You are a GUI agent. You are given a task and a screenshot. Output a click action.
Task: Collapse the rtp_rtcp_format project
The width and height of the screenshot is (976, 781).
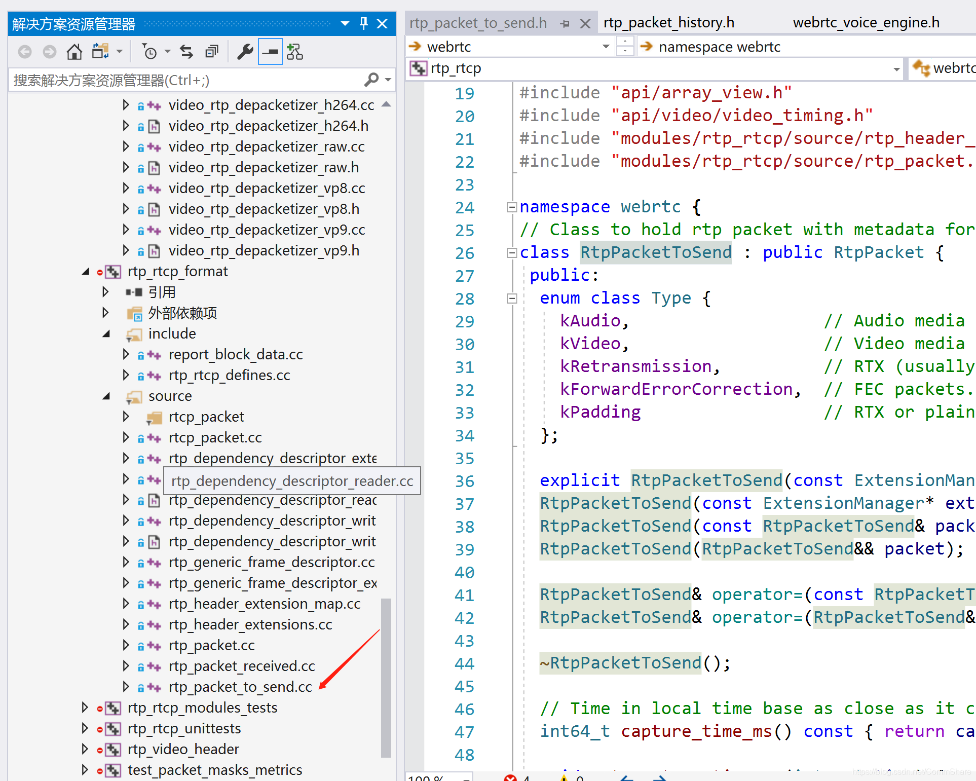point(86,272)
